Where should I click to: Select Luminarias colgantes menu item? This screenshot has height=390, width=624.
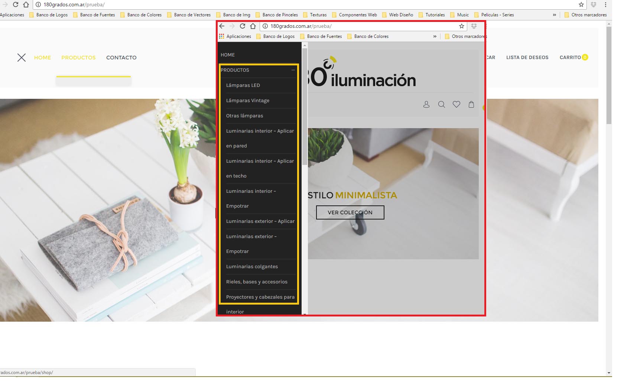[x=252, y=266]
